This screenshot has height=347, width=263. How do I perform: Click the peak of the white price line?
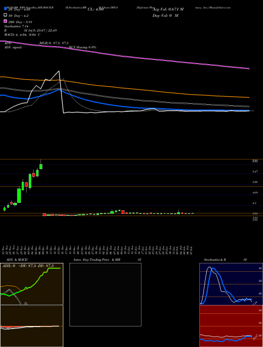[59, 71]
